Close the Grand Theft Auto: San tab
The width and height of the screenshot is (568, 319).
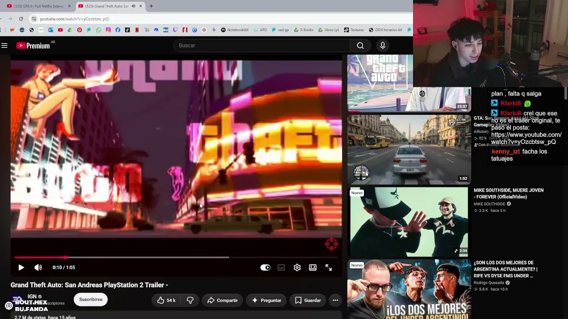[x=141, y=6]
